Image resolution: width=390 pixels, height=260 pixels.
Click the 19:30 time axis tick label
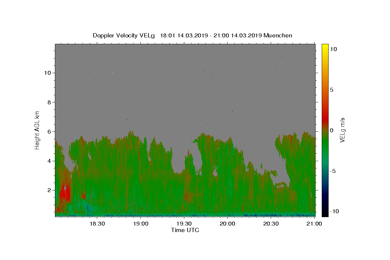coord(184,224)
